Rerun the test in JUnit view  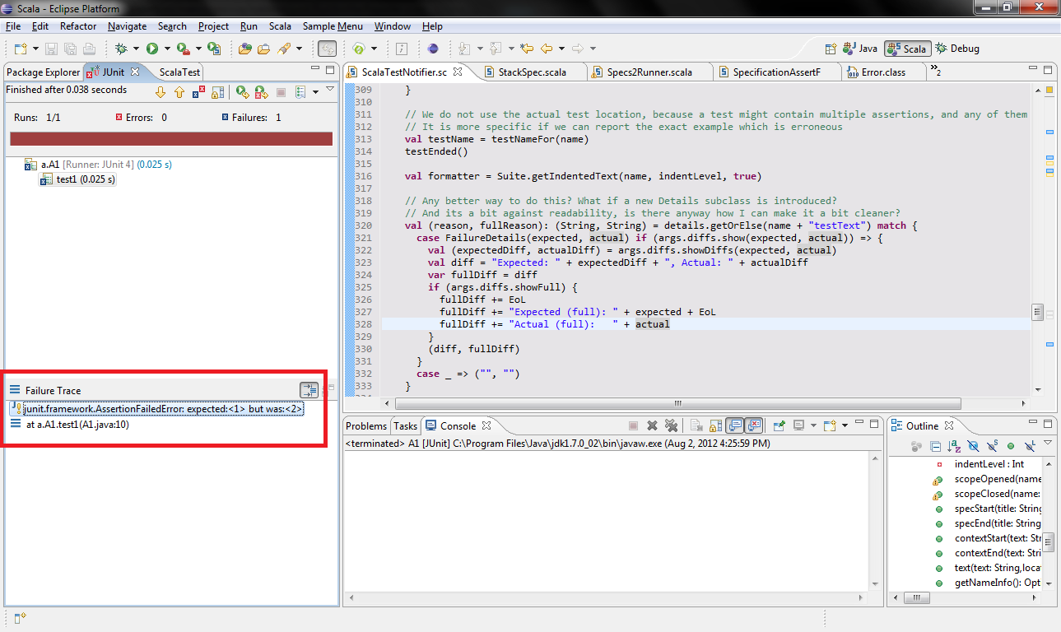(242, 92)
